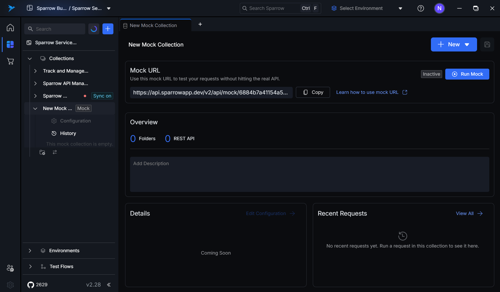The image size is (500, 292).
Task: Focus the Search Sparrow global search box
Action: click(280, 8)
